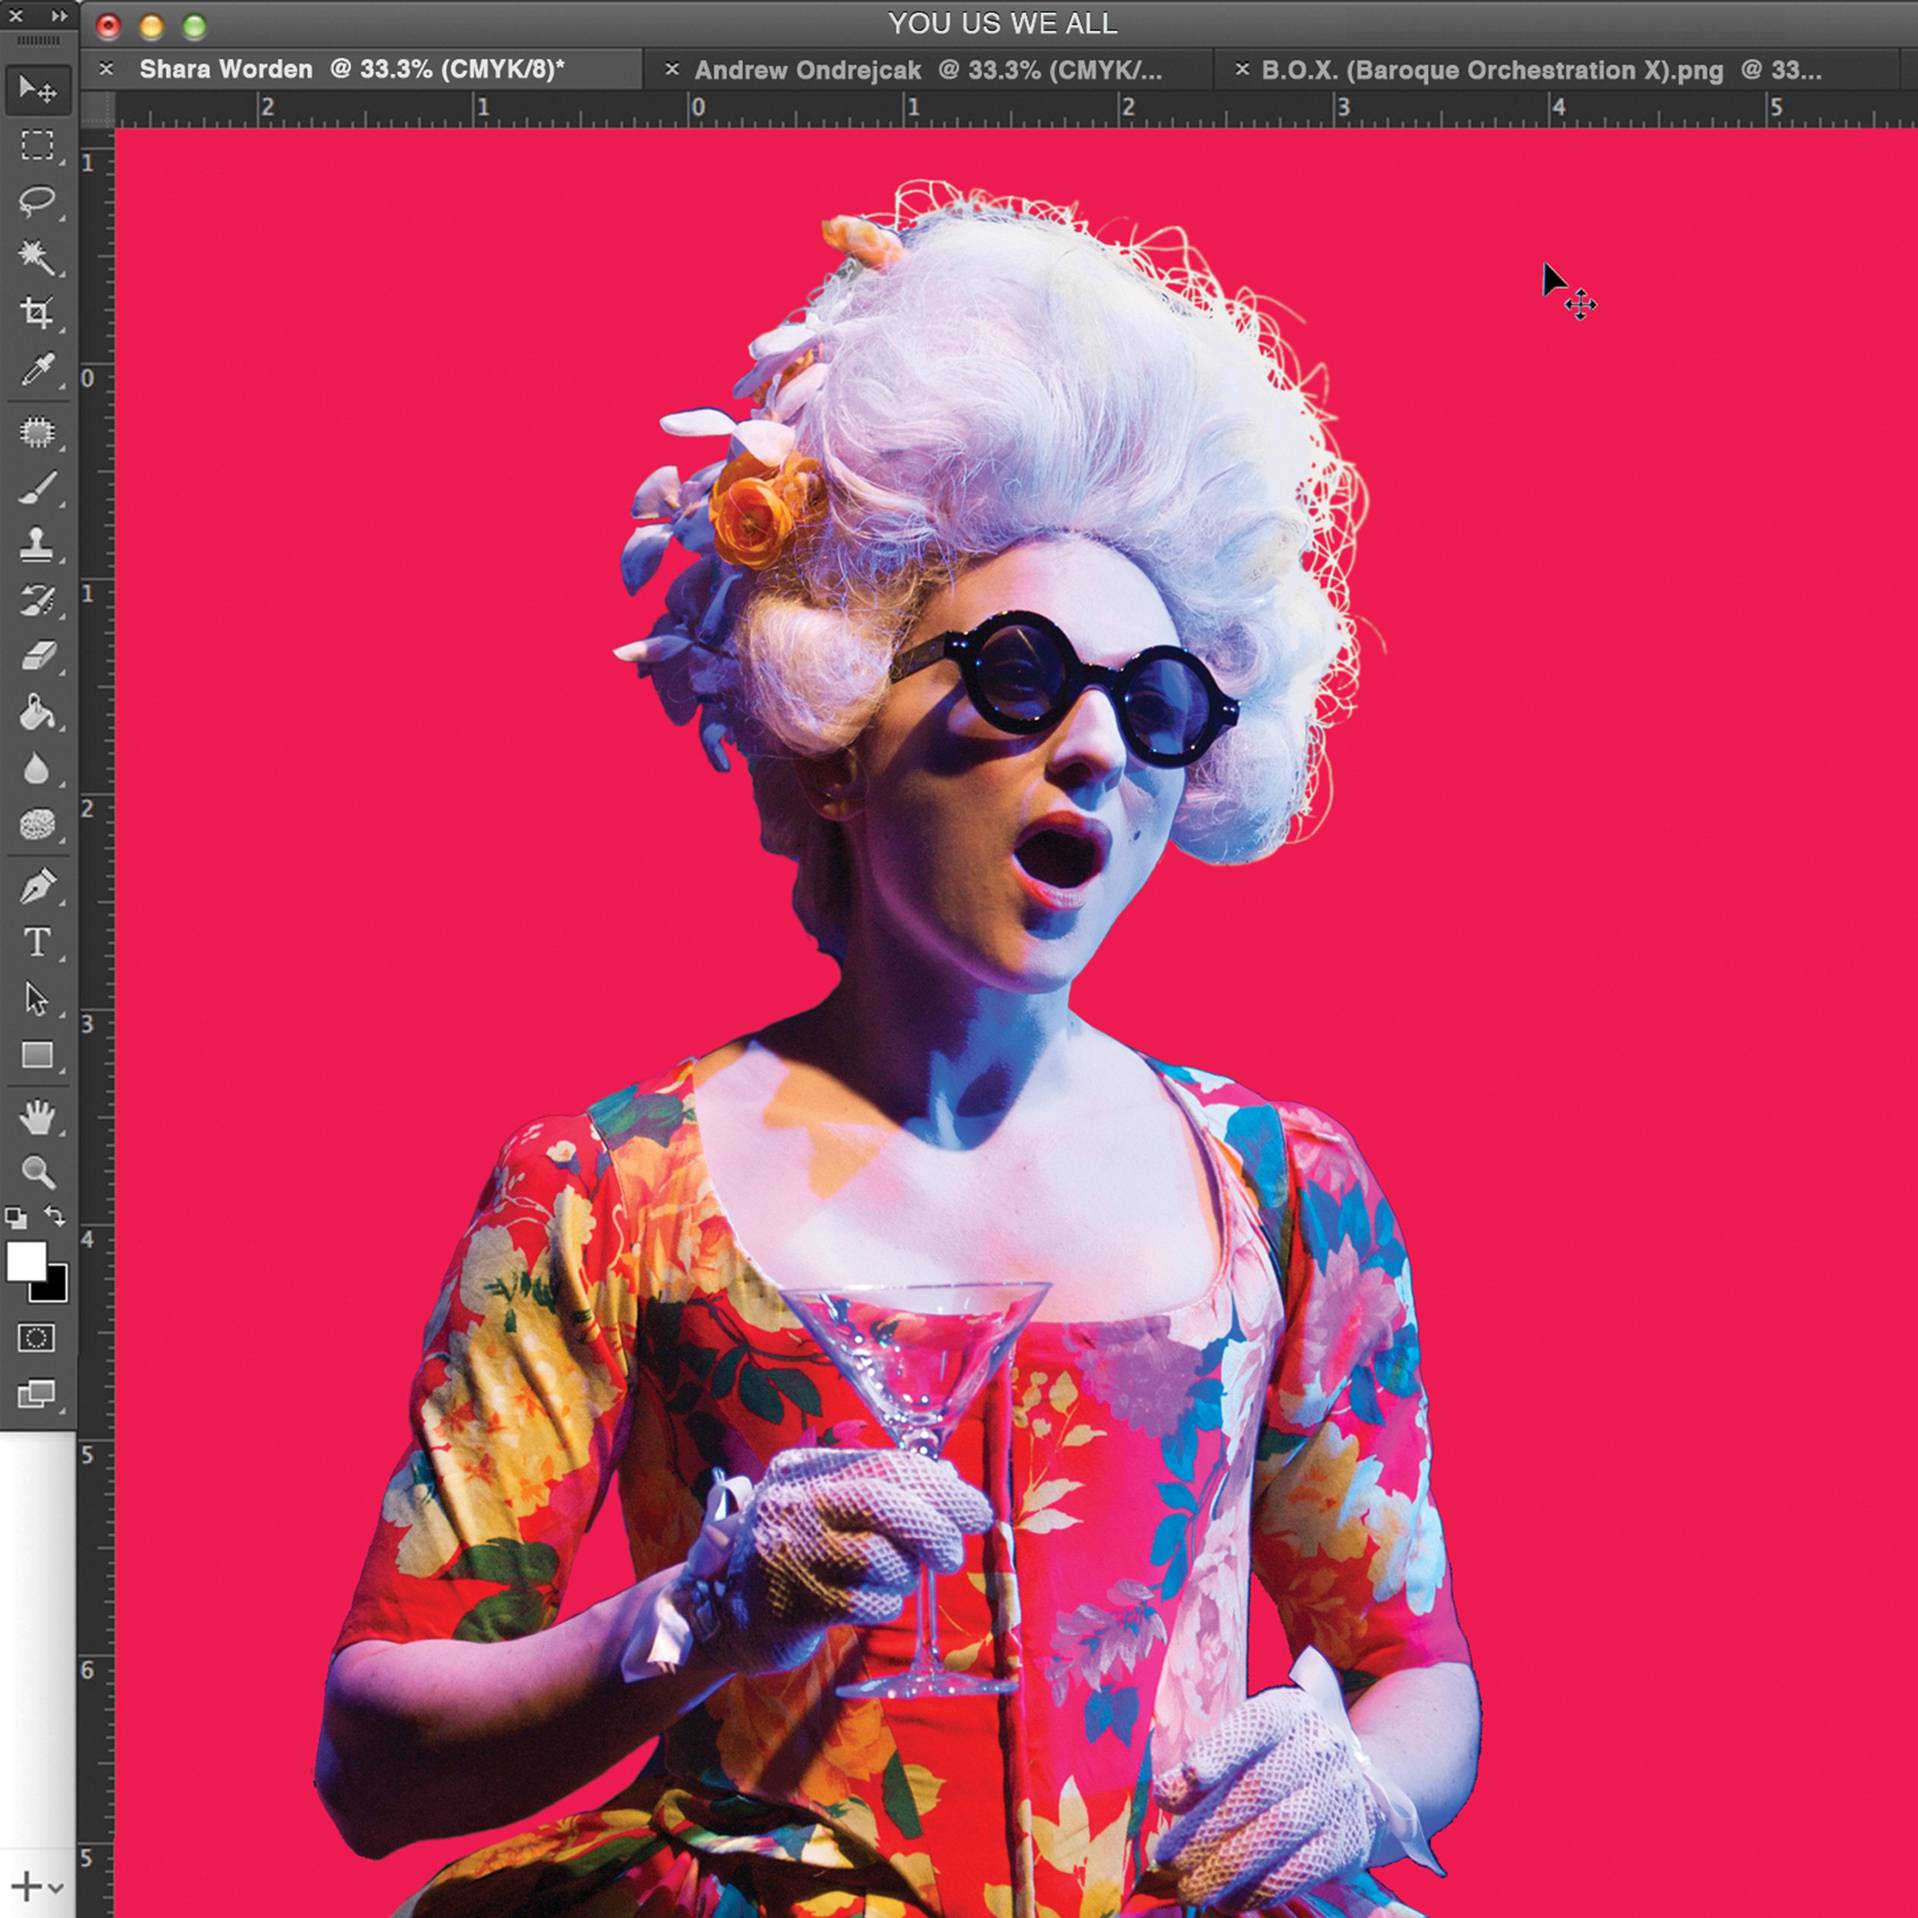Choose the Lasso tool
This screenshot has width=1918, height=1918.
(38, 201)
